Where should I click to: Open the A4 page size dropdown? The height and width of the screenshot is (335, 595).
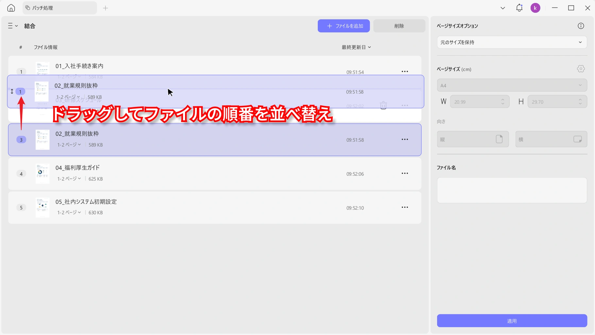click(512, 85)
